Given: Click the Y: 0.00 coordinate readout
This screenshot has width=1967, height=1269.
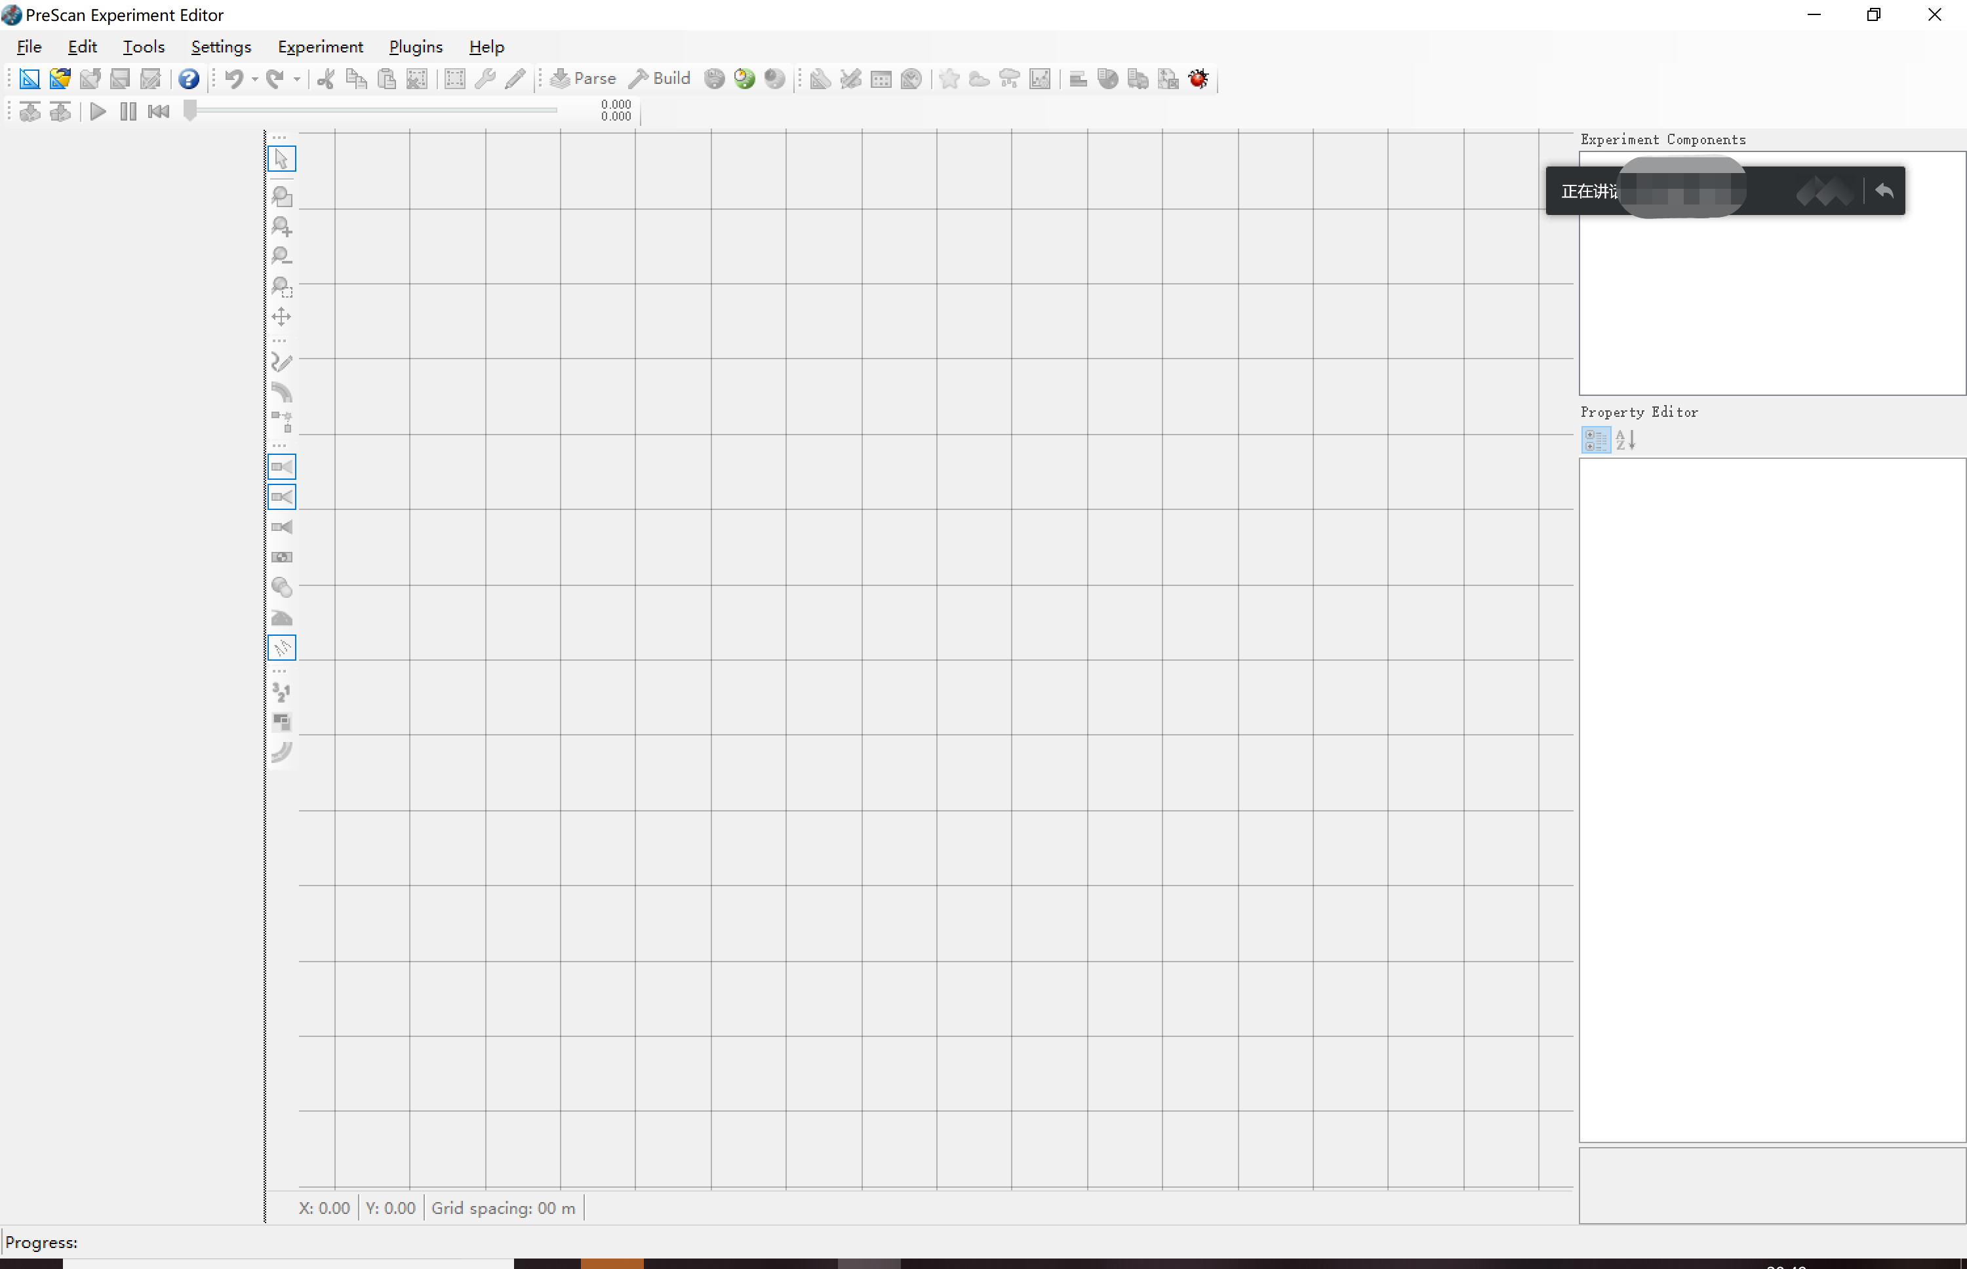Looking at the screenshot, I should click(389, 1208).
